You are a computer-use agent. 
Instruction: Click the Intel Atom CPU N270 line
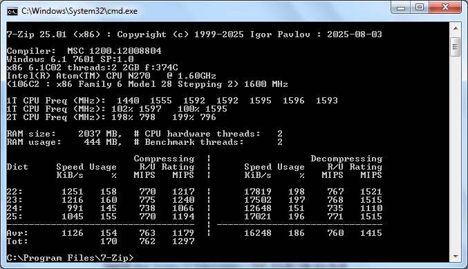coord(111,76)
